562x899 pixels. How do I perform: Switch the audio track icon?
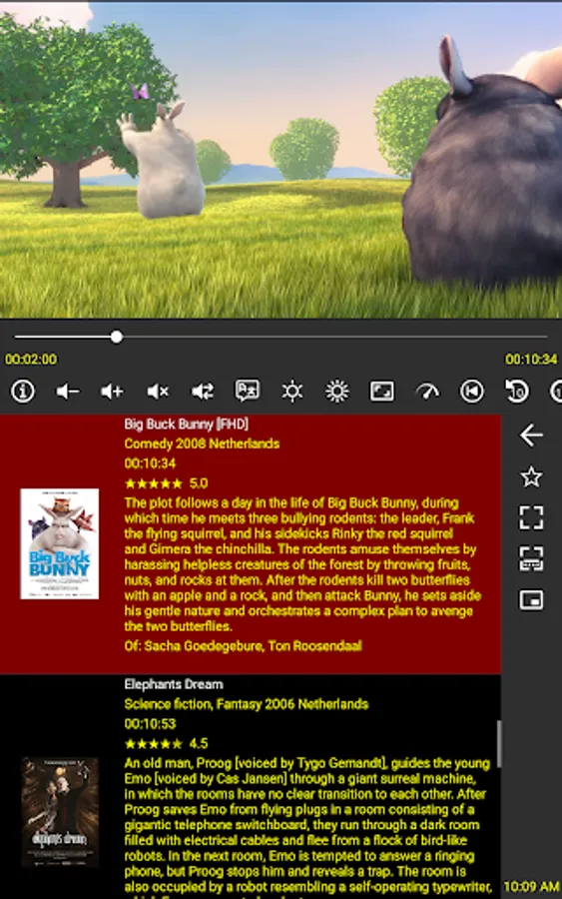pos(203,392)
